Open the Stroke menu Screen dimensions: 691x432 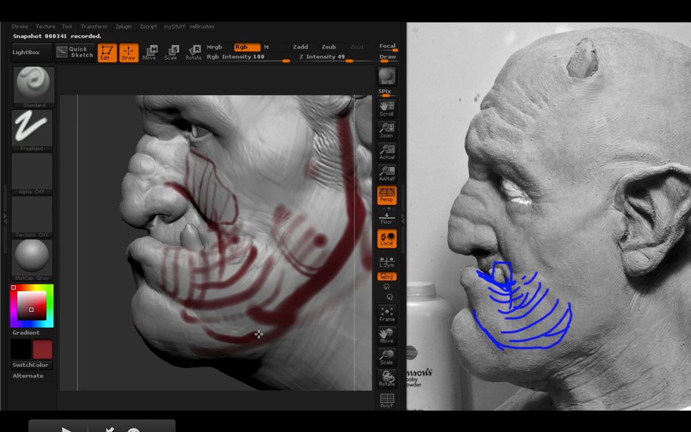[20, 26]
